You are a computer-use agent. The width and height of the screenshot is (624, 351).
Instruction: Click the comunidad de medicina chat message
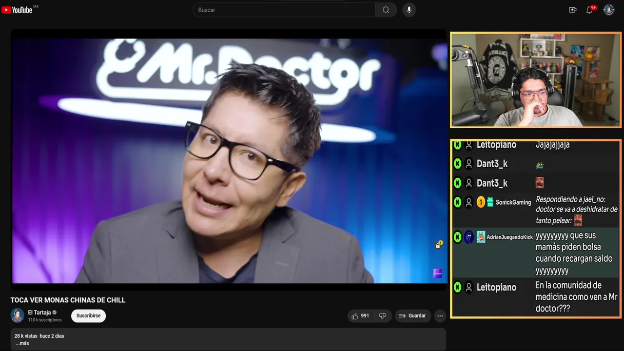coord(576,297)
